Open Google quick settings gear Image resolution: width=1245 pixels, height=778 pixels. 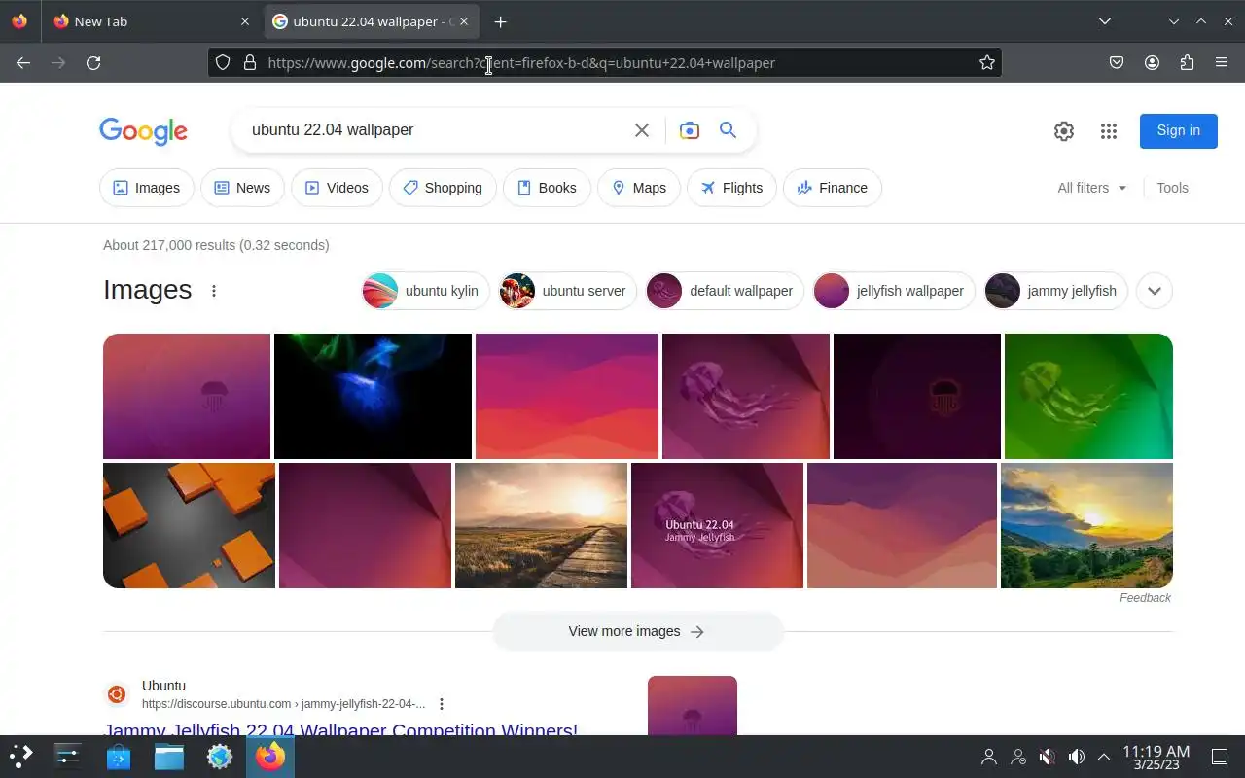pos(1064,131)
